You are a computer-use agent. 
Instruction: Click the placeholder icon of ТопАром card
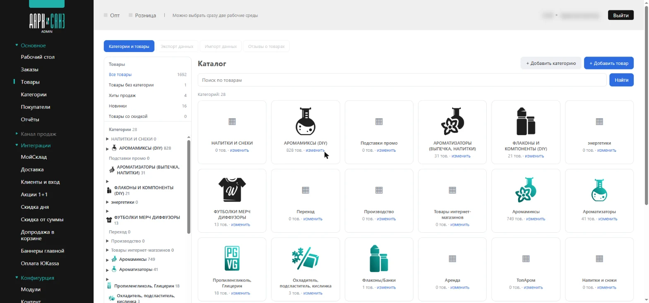[x=526, y=258]
